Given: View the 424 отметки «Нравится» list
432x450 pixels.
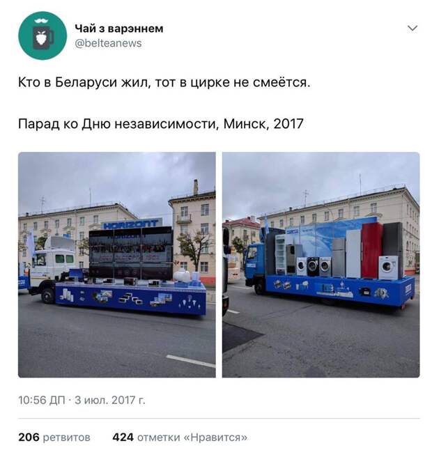Looking at the screenshot, I should (180, 437).
